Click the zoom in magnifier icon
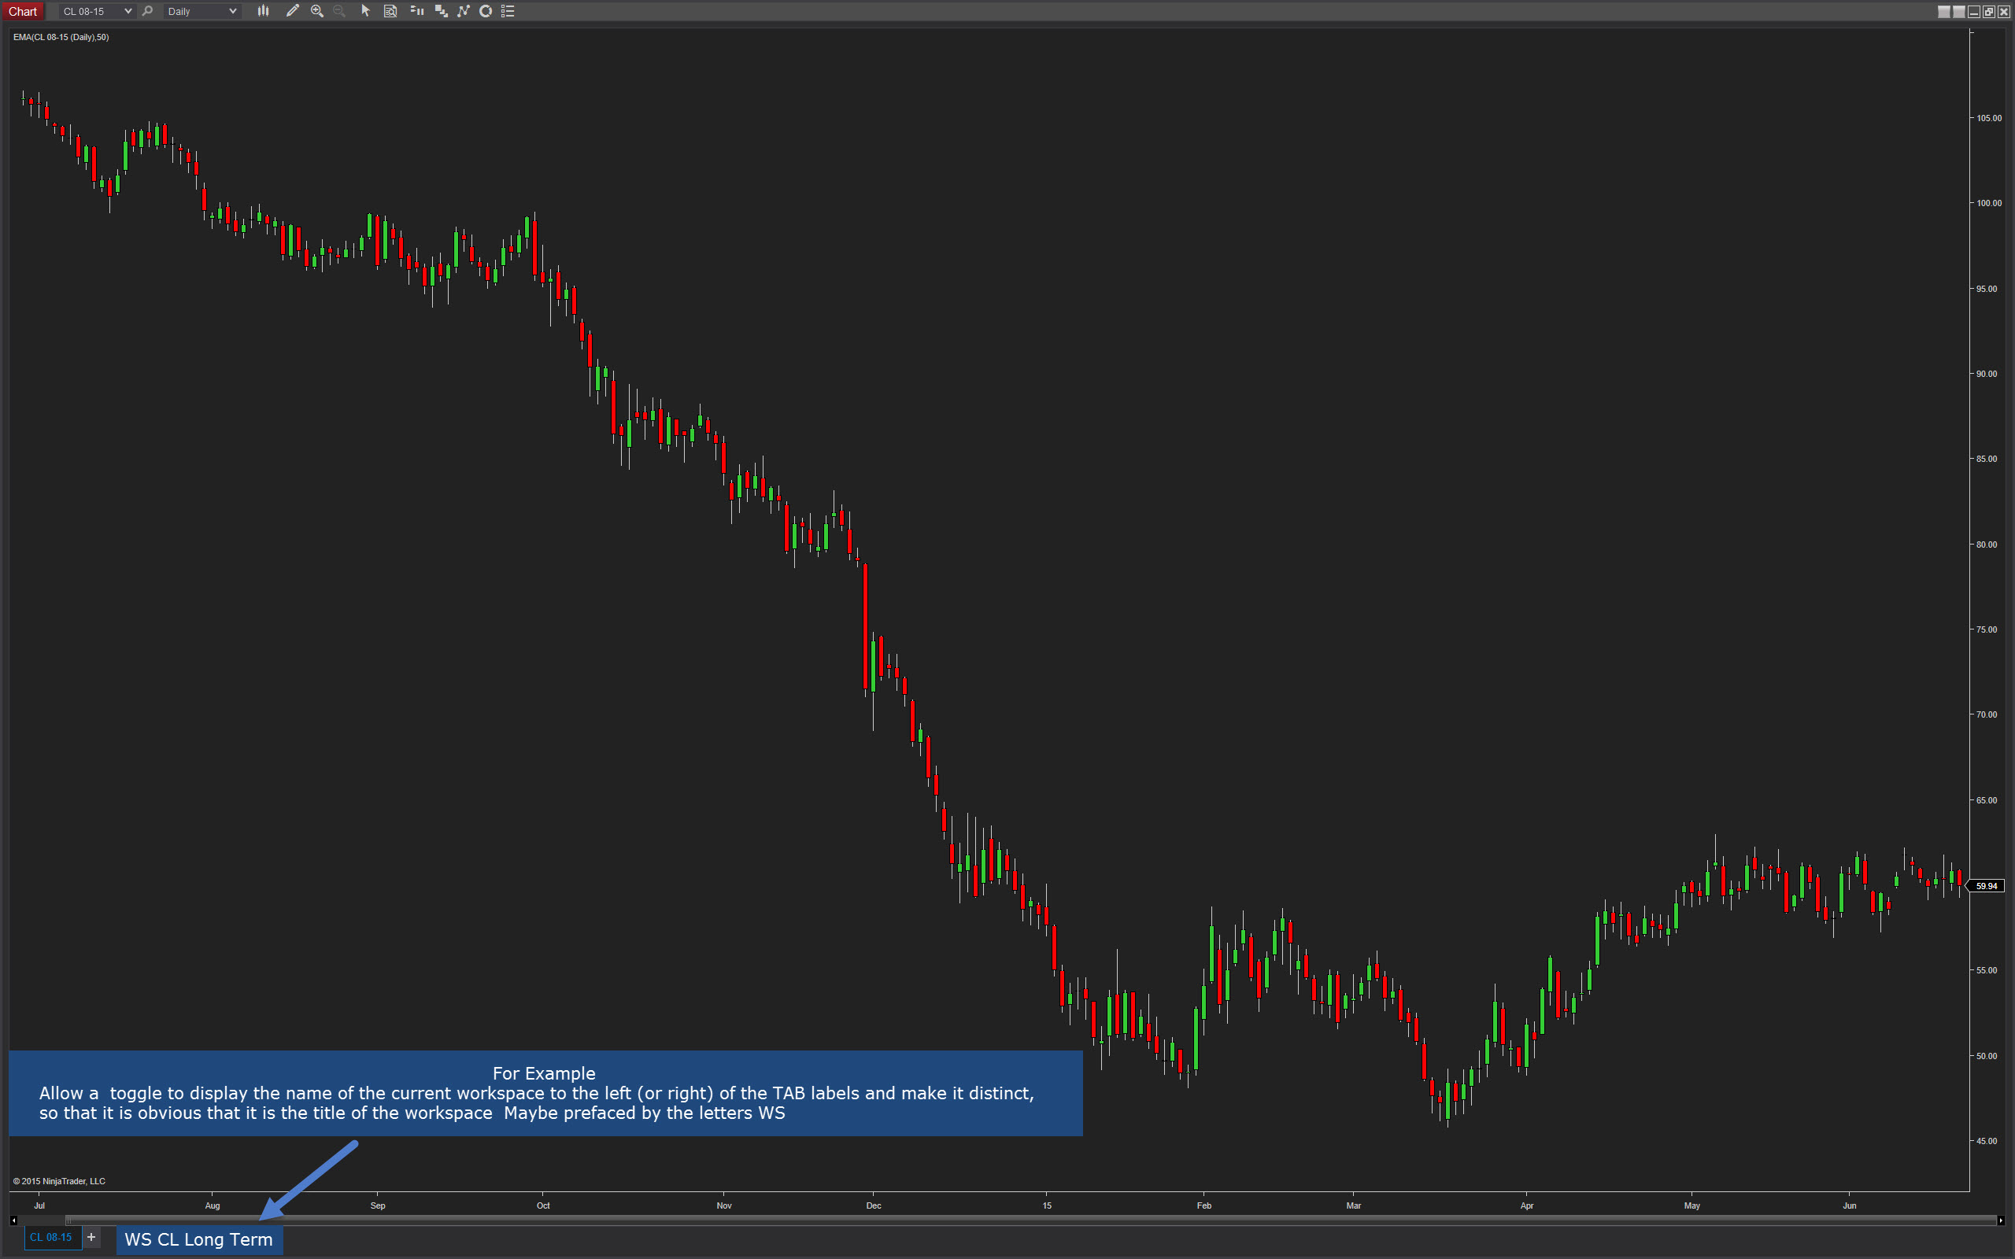2015x1259 pixels. coord(316,11)
